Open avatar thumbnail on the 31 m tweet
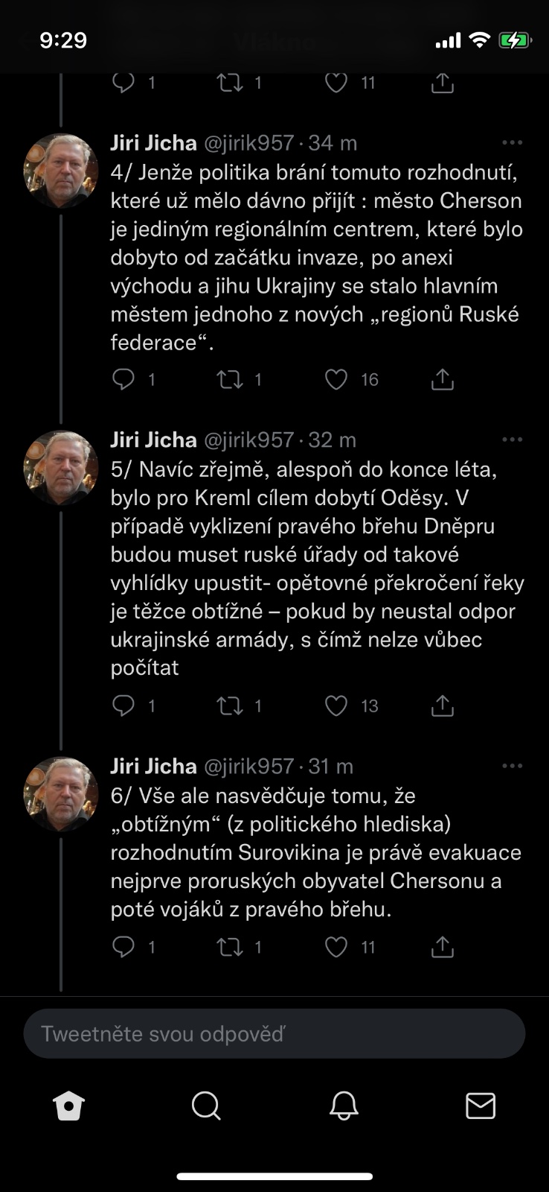Image resolution: width=549 pixels, height=1192 pixels. 61,794
